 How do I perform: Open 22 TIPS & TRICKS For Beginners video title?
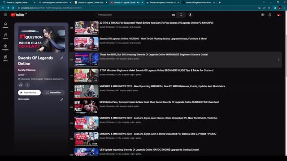[x=157, y=23]
